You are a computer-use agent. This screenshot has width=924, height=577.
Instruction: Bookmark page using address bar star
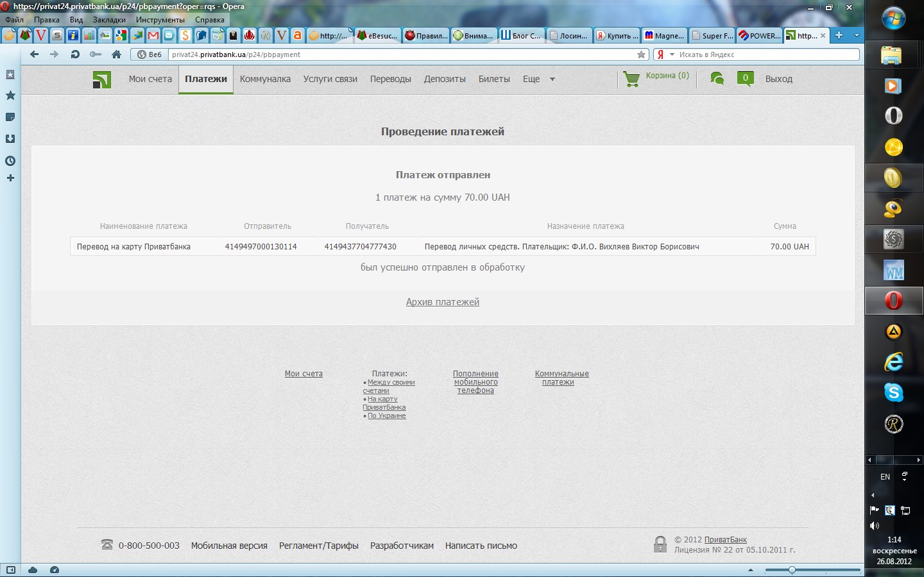click(x=641, y=54)
